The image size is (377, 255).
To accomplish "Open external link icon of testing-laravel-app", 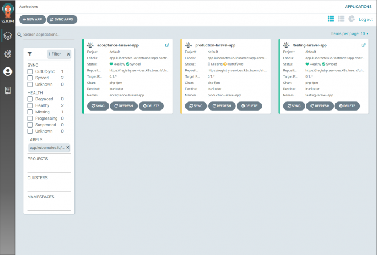I will tap(363, 45).
